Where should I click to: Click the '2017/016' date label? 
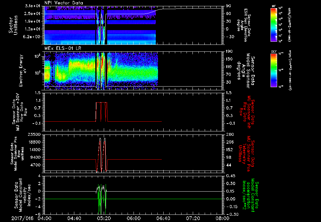pos(22,218)
